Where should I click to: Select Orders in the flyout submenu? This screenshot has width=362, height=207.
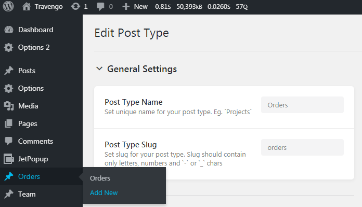point(100,178)
